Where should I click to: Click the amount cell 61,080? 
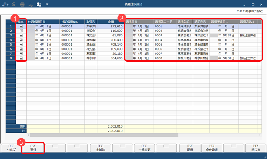pos(111,36)
